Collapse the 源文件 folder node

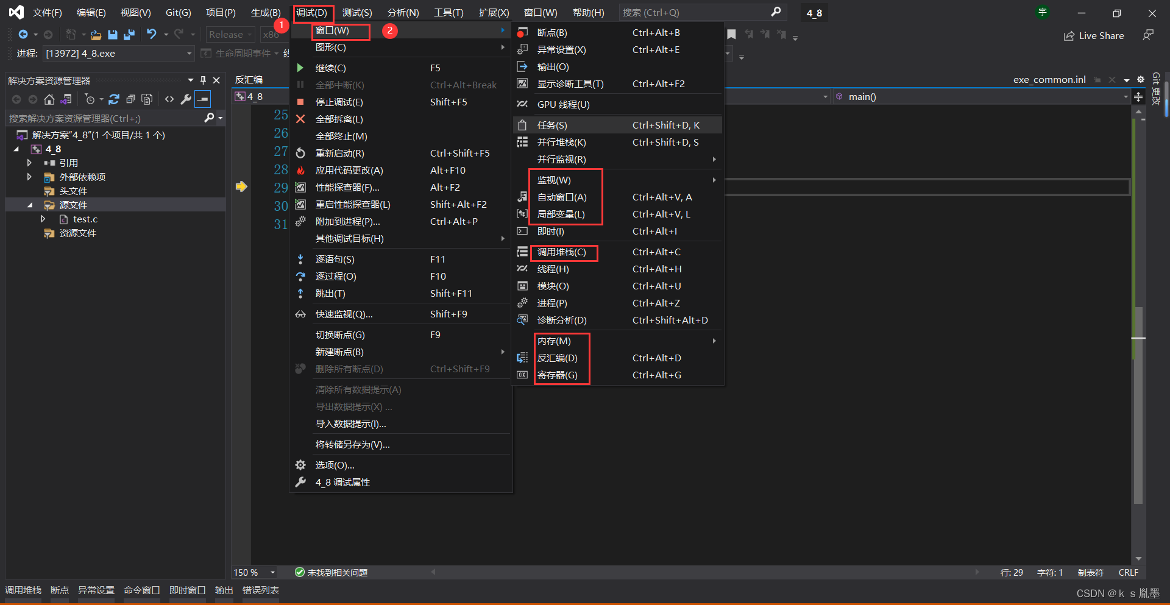pyautogui.click(x=30, y=205)
